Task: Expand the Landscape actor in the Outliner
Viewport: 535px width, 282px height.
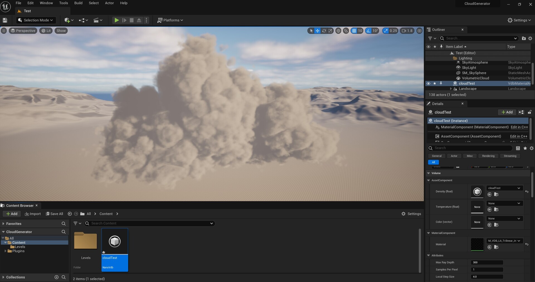Action: tap(451, 89)
